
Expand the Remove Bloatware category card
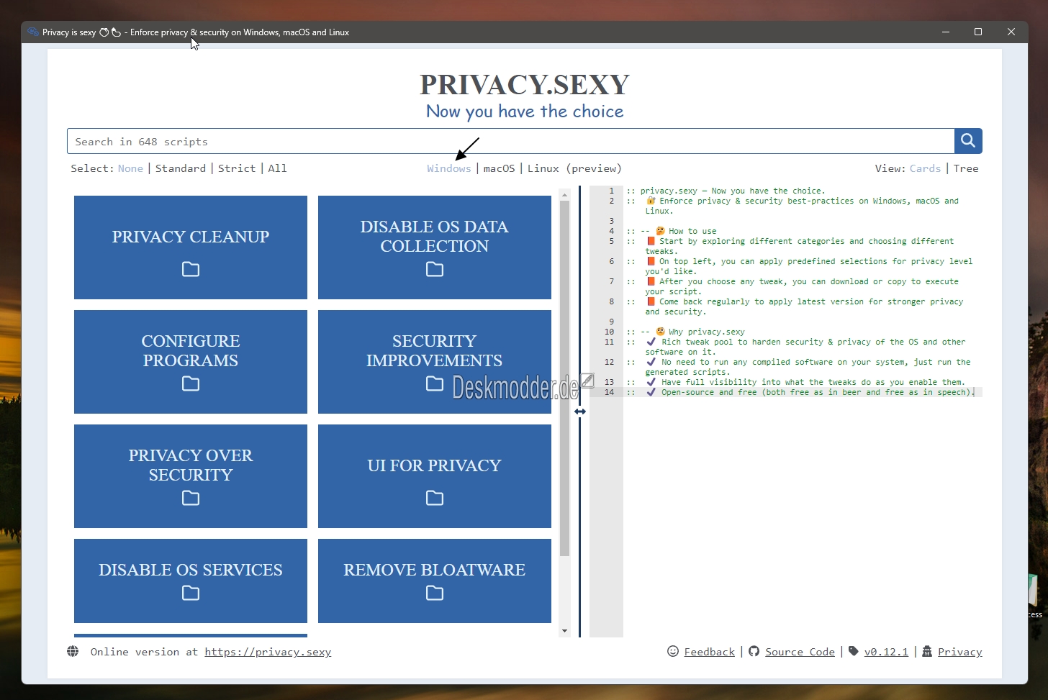point(435,581)
